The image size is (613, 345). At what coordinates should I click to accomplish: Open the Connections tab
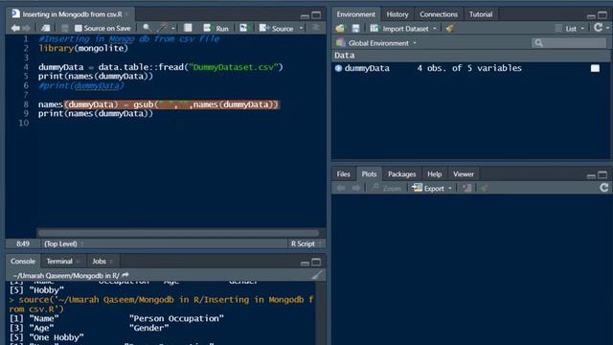(x=439, y=14)
